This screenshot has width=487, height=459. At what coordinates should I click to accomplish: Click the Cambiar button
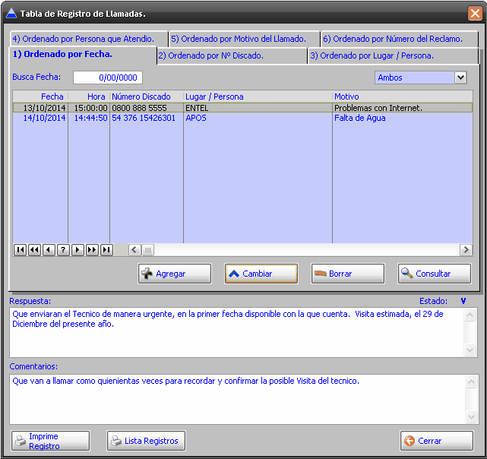pyautogui.click(x=261, y=274)
